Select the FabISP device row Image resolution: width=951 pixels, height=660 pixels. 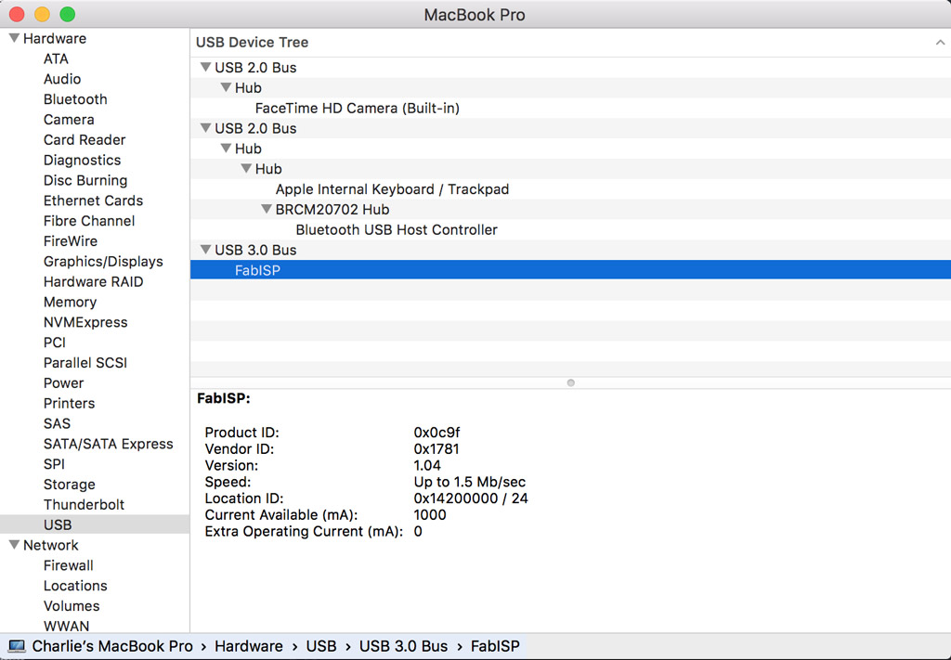coord(570,270)
